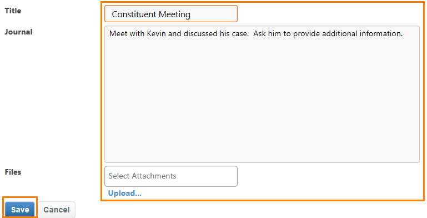Viewport: 427px width, 218px height.
Task: Focus the Title input field
Action: coord(171,14)
